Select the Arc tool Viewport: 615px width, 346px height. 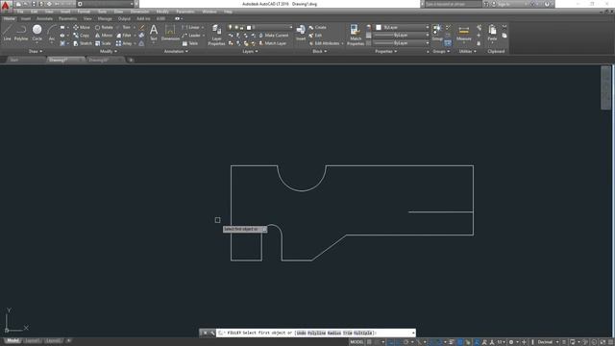click(x=52, y=32)
